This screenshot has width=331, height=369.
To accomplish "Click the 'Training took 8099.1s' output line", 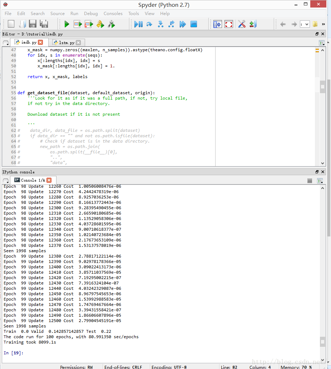I will point(30,342).
